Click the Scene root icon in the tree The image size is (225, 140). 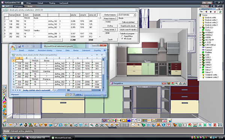click(x=200, y=15)
